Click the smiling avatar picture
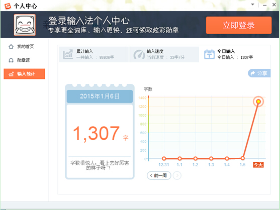 coord(25,25)
